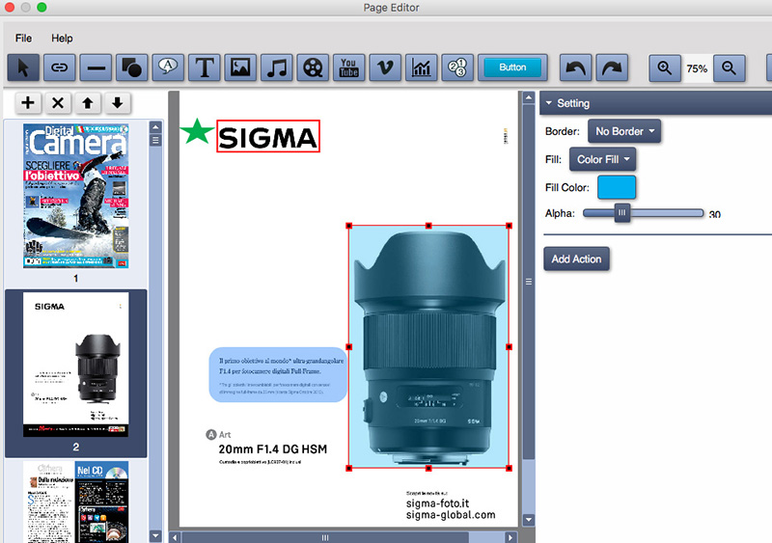Insert video with film reel tool
Screen dimensions: 772x543
313,68
